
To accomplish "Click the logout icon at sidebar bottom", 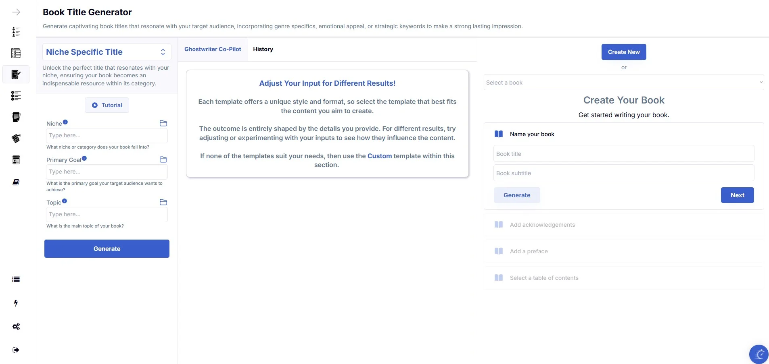I will tap(15, 350).
